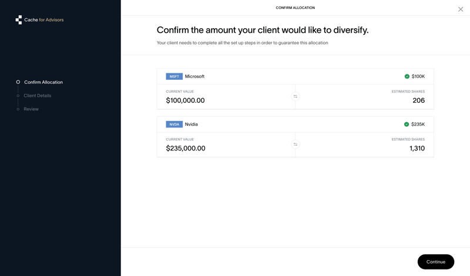470x276 pixels.
Task: Click the Nvidia swap arrows icon
Action: click(x=296, y=144)
